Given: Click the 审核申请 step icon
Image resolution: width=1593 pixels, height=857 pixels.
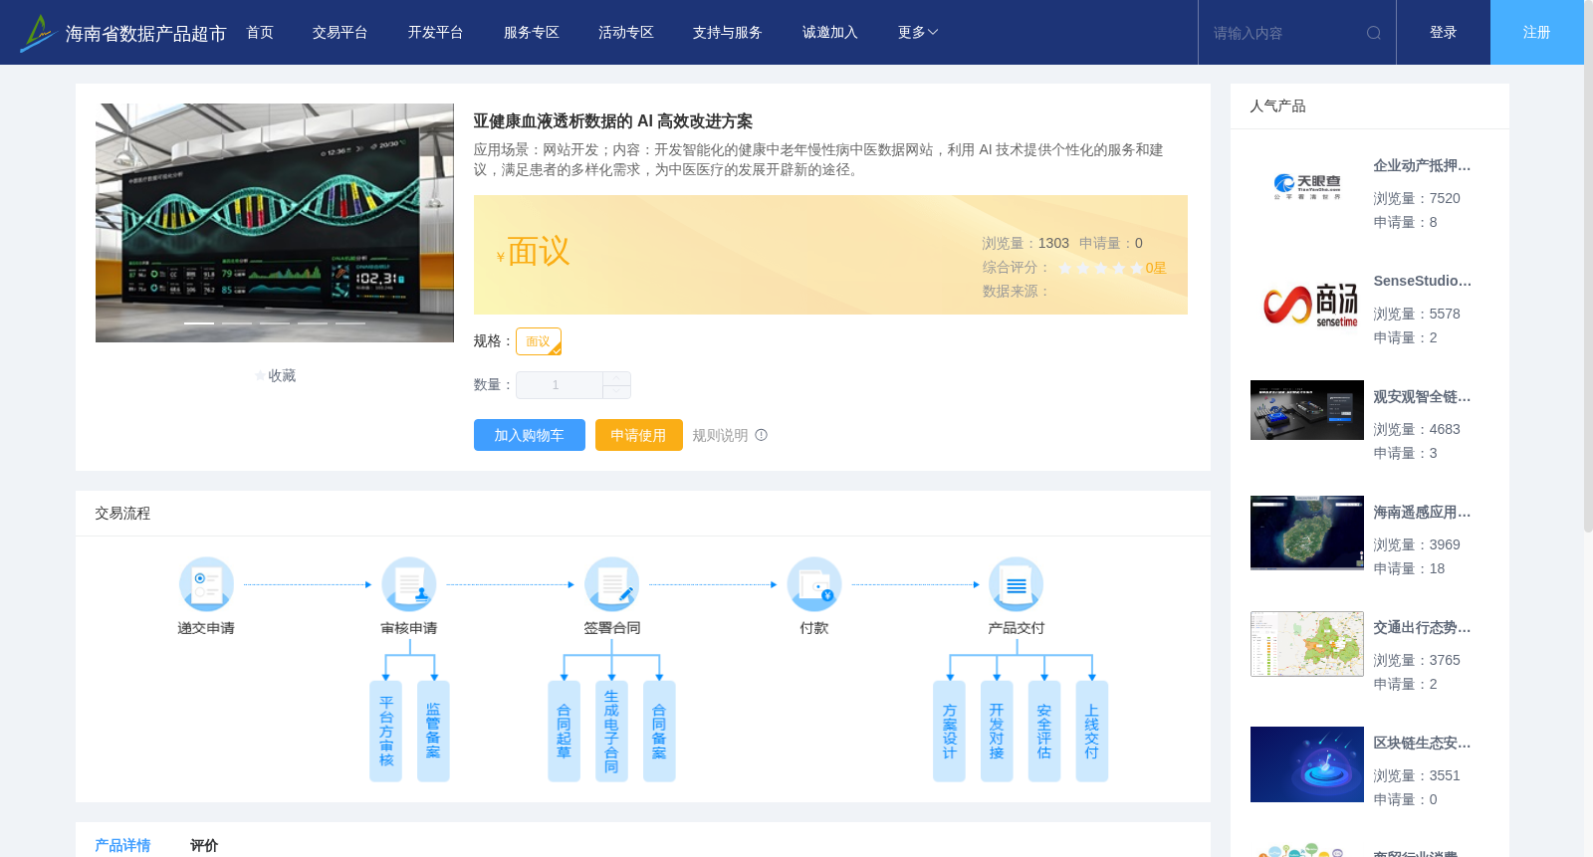Looking at the screenshot, I should coord(409,584).
